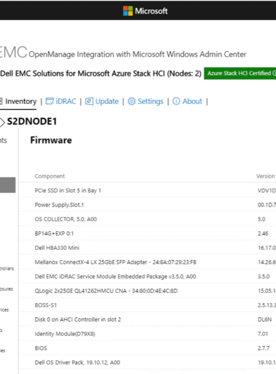Open the Inventory tab
The width and height of the screenshot is (276, 374).
tap(18, 101)
